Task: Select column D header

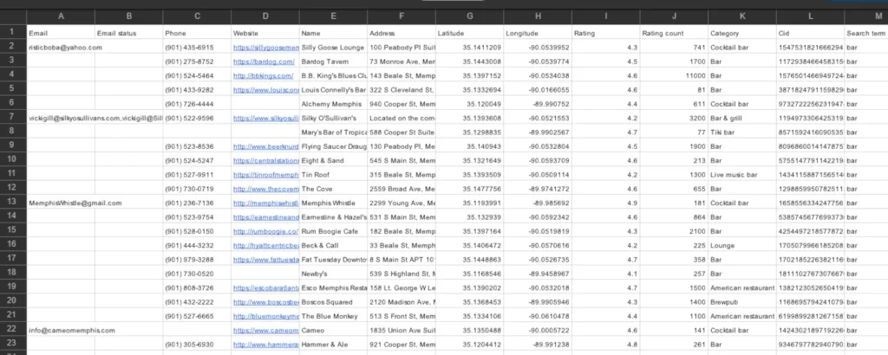Action: click(265, 17)
